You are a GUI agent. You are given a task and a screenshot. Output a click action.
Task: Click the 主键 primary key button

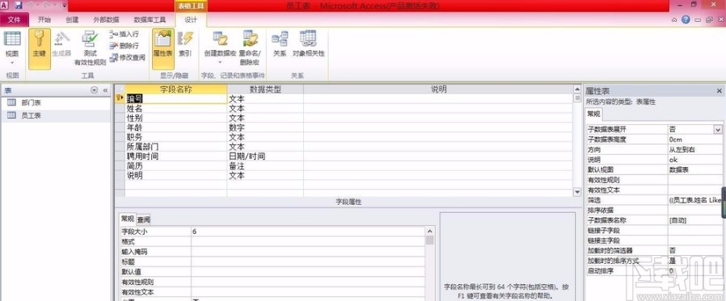point(40,49)
